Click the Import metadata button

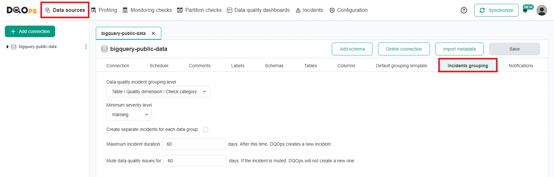(459, 49)
